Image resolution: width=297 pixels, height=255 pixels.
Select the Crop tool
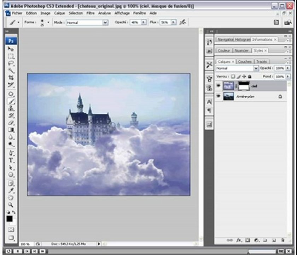[x=11, y=78]
